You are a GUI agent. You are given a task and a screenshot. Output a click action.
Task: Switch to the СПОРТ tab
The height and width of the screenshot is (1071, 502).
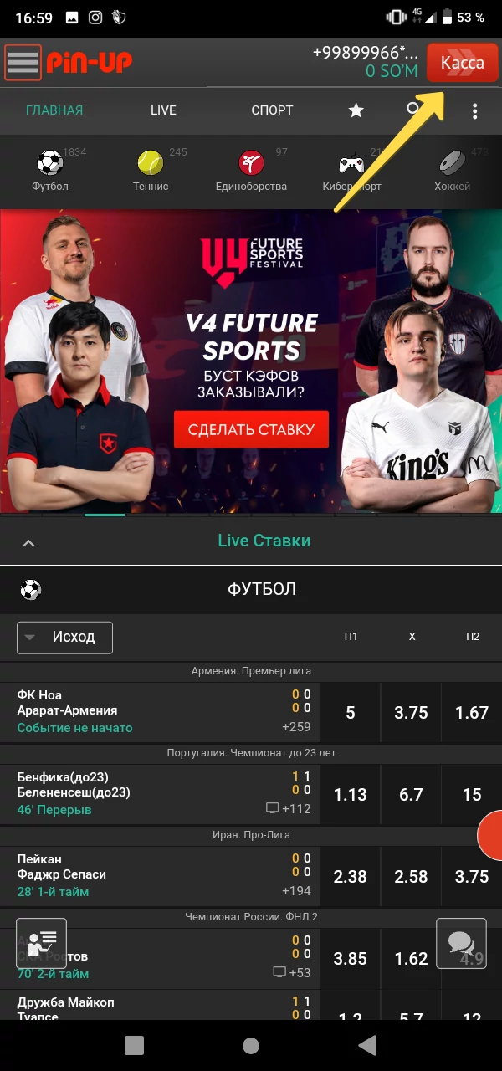point(272,110)
